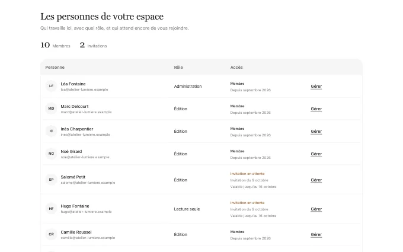Click the 2 Invitations counter

93,45
